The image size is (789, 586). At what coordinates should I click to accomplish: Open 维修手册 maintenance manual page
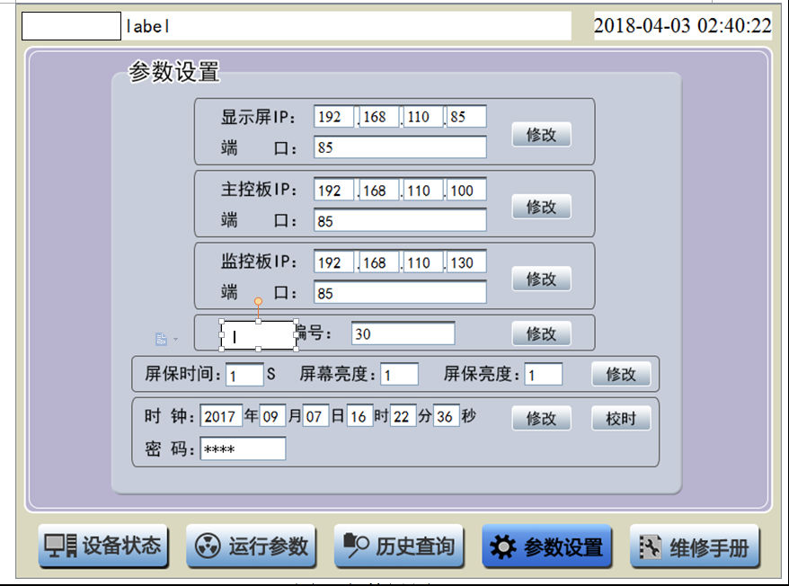pos(694,546)
